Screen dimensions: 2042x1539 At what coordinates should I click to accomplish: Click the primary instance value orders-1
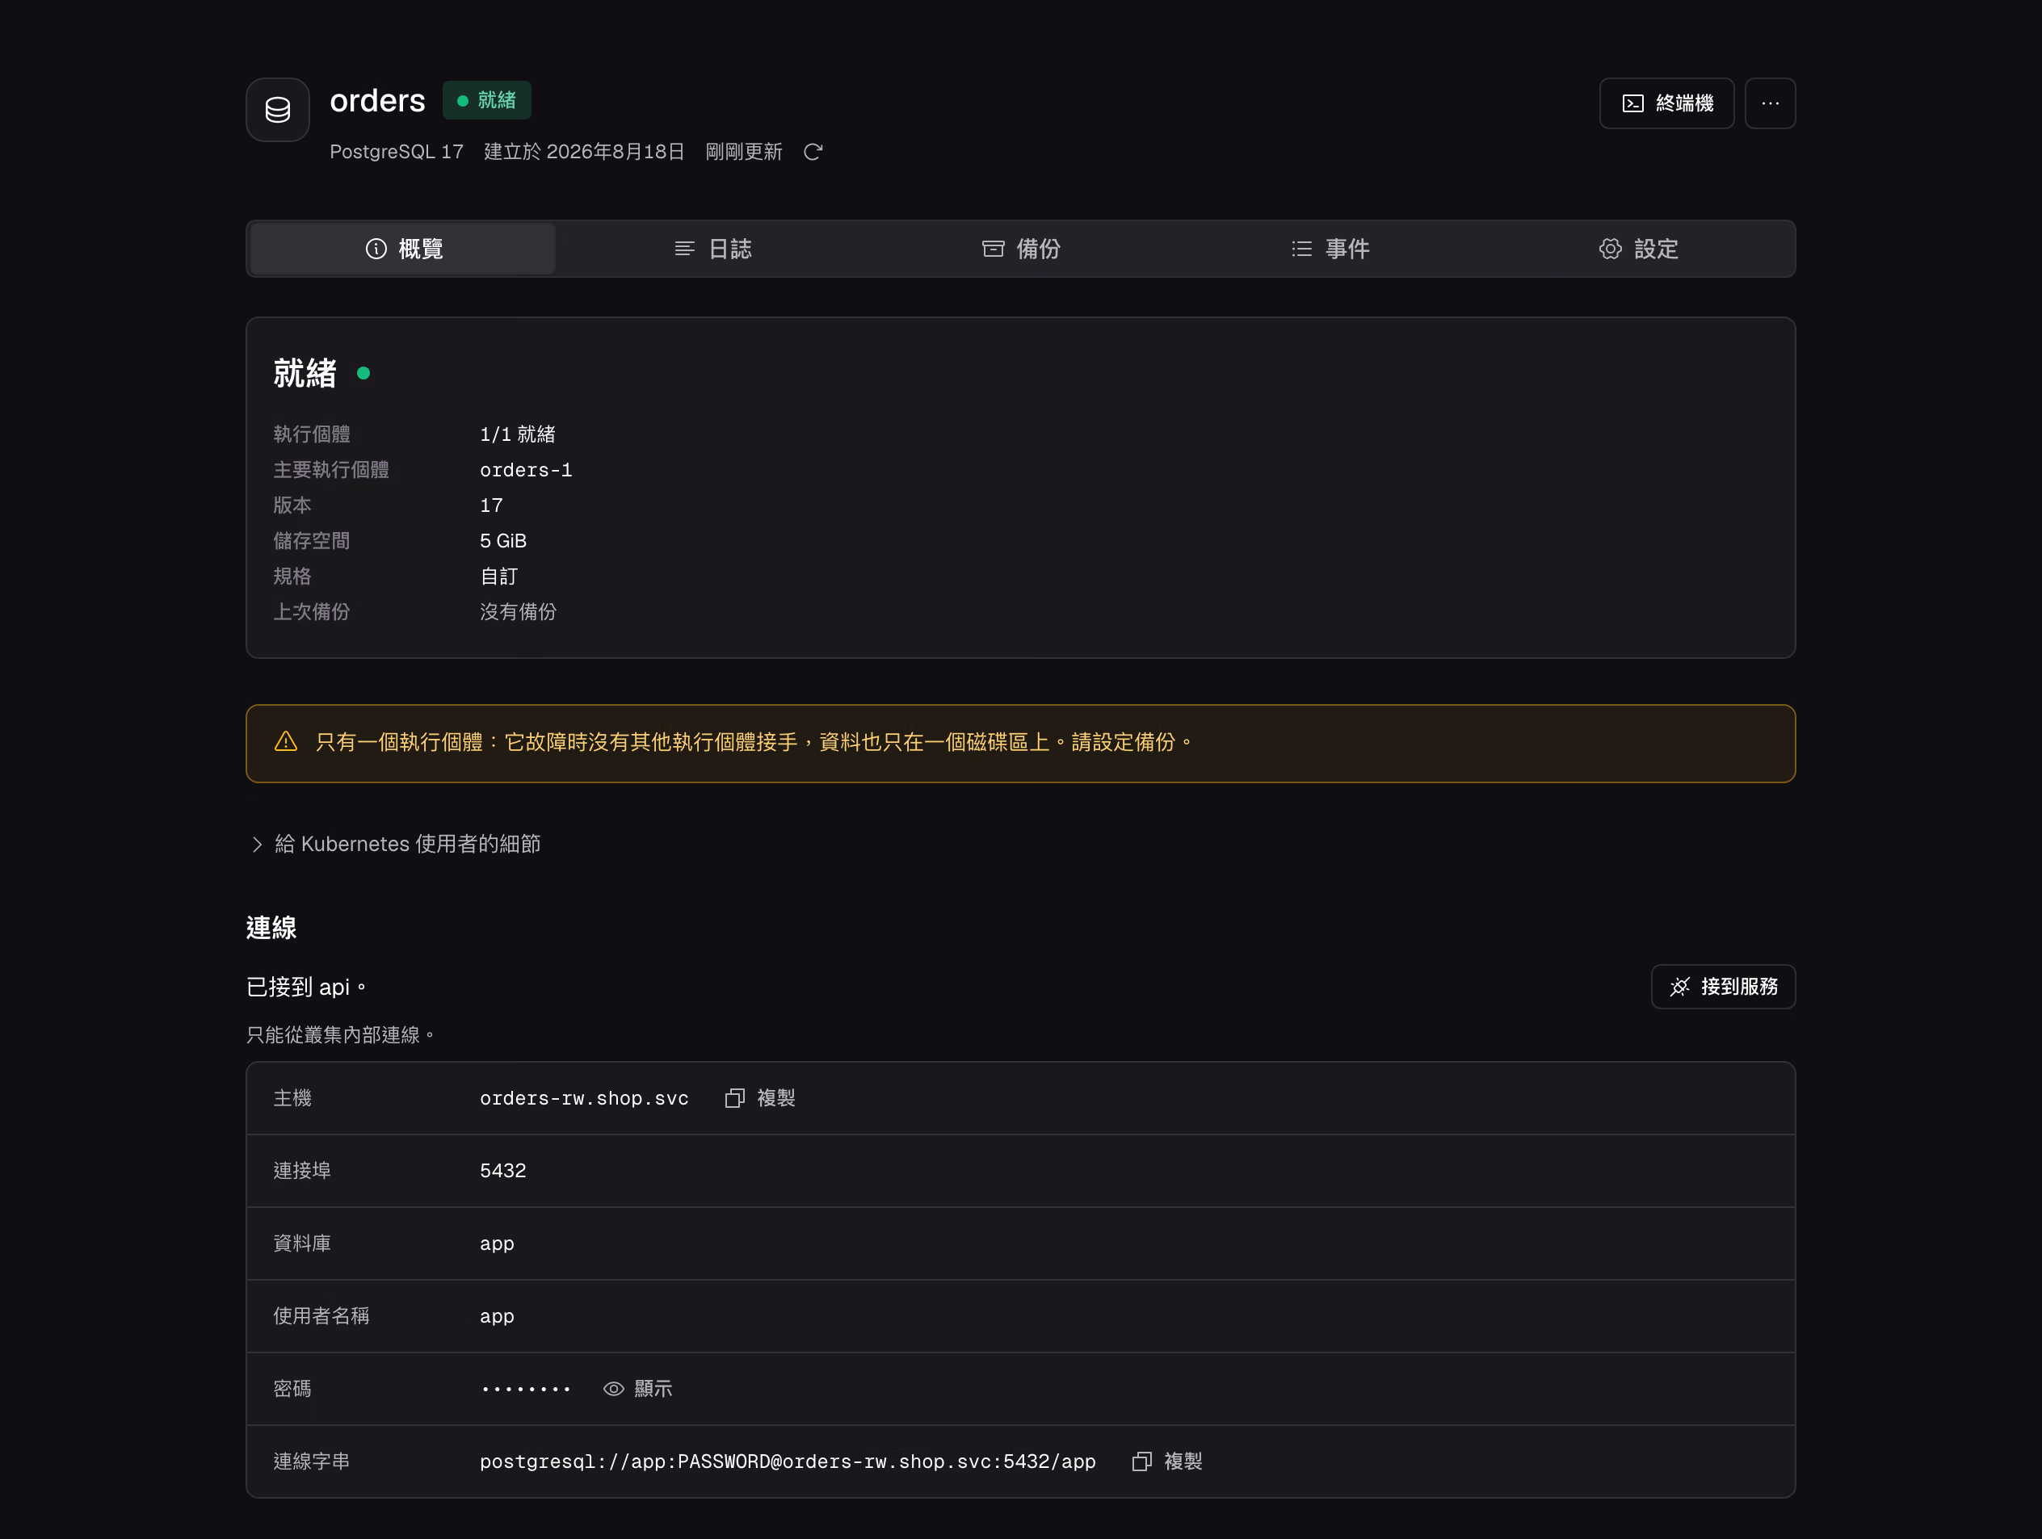[526, 470]
